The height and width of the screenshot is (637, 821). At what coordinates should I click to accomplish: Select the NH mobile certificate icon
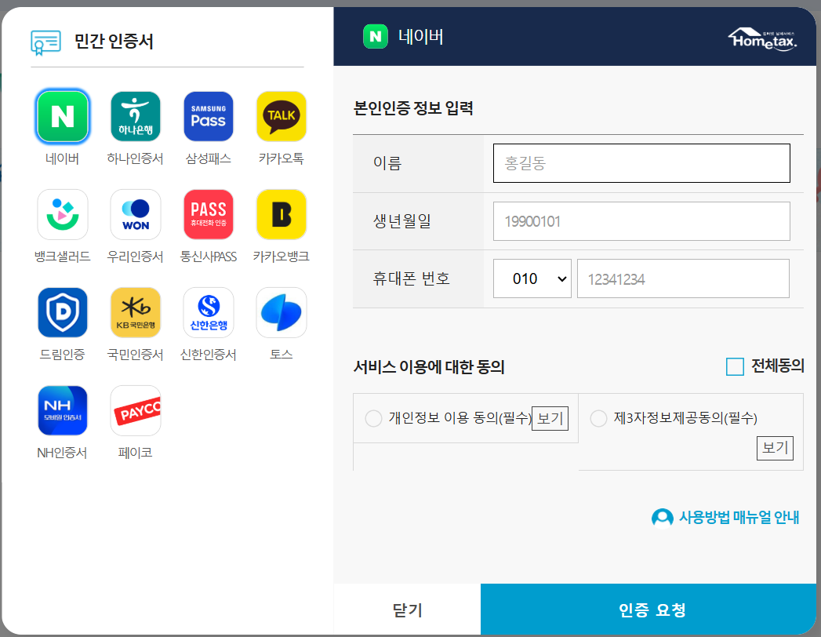(x=62, y=410)
